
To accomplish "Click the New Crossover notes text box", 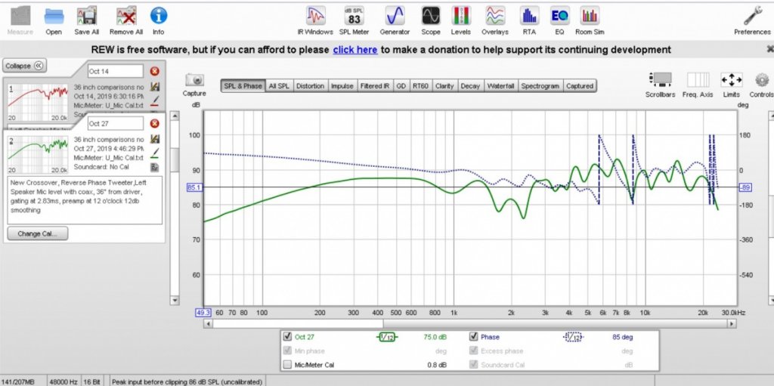I will pyautogui.click(x=85, y=200).
